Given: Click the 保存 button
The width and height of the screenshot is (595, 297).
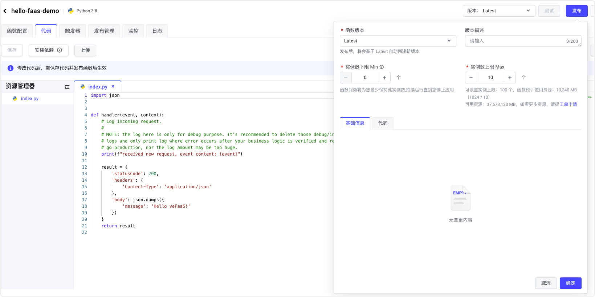Looking at the screenshot, I should 12,50.
